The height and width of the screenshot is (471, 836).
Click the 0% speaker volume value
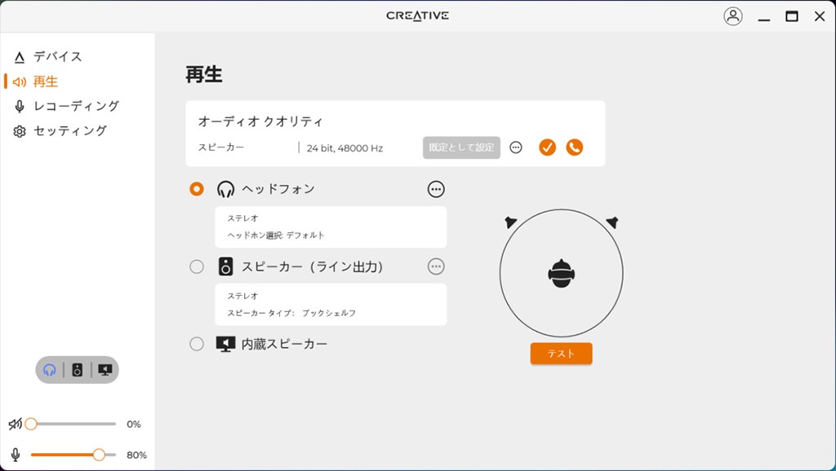coord(134,425)
